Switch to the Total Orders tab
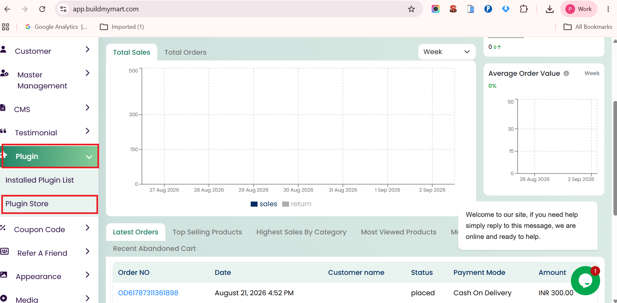 185,52
